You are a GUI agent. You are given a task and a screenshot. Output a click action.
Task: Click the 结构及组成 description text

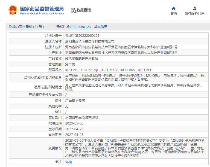pos(135,78)
